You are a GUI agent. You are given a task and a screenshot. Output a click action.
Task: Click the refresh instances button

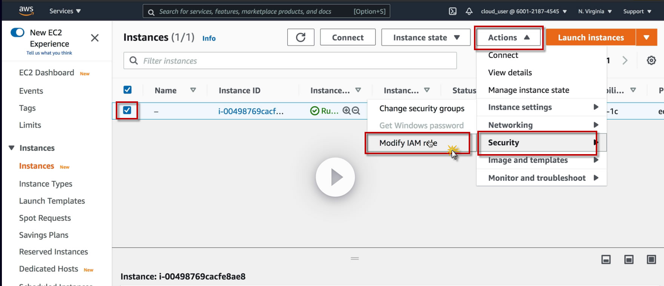pos(301,37)
